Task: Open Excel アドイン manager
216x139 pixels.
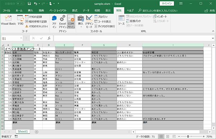Action: tap(63, 22)
